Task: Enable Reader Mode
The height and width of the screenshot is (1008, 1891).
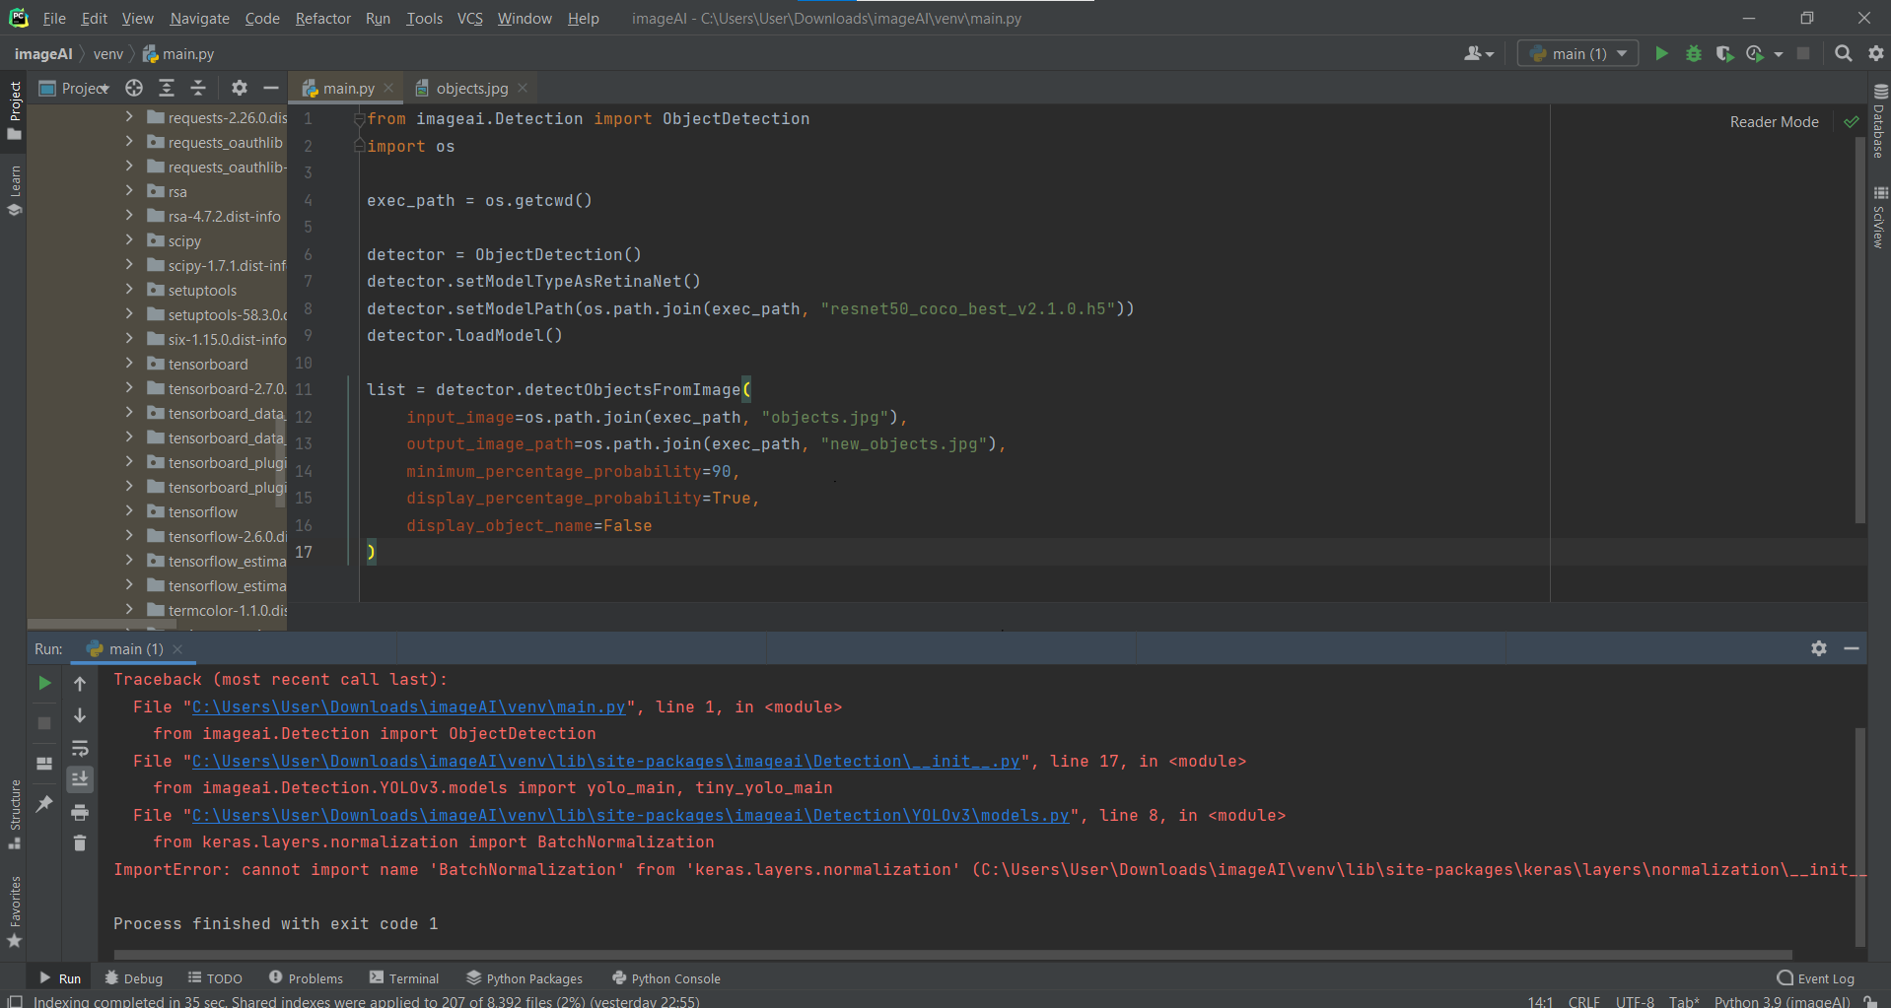Action: 1774,121
